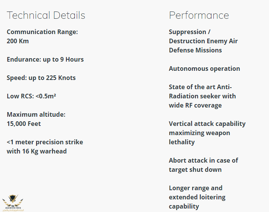This screenshot has height=212, width=269.
Task: Click the Suppression / Destruction Enemy Air Defense text
Action: pyautogui.click(x=203, y=41)
